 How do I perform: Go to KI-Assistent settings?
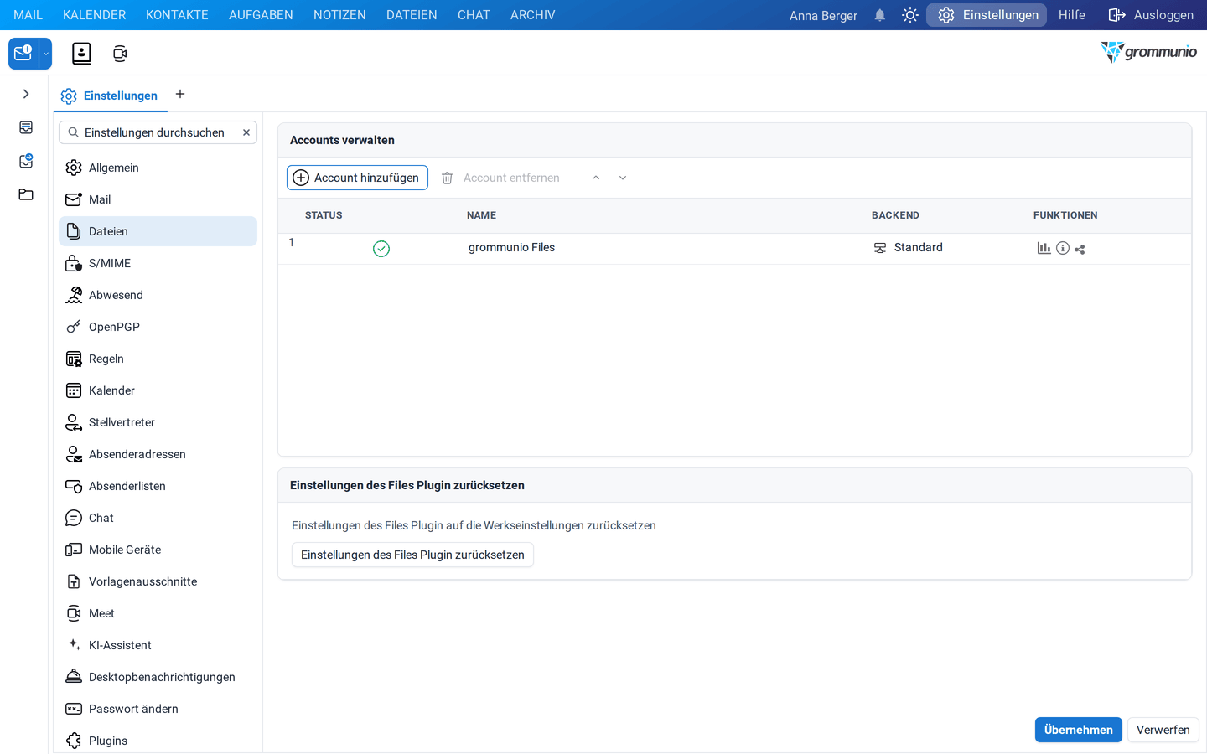(x=158, y=645)
